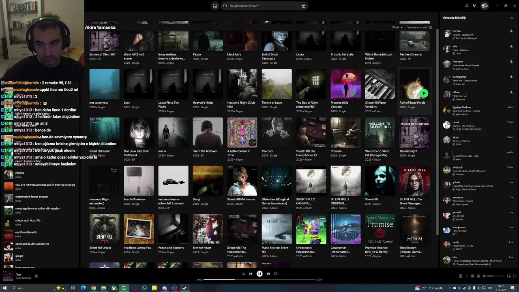Open the Windows Start menu
The image size is (519, 292).
click(x=4, y=288)
